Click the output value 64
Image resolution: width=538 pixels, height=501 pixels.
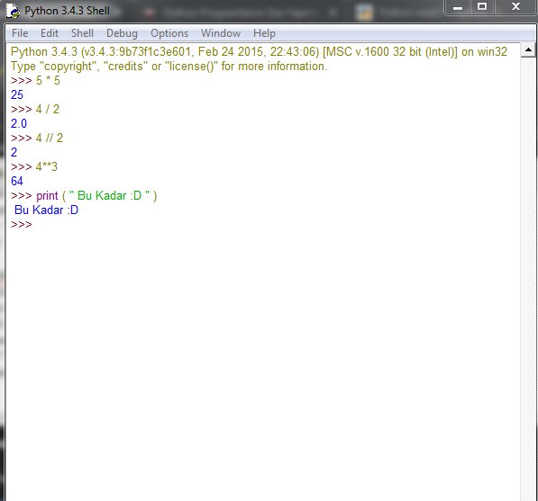coord(17,181)
